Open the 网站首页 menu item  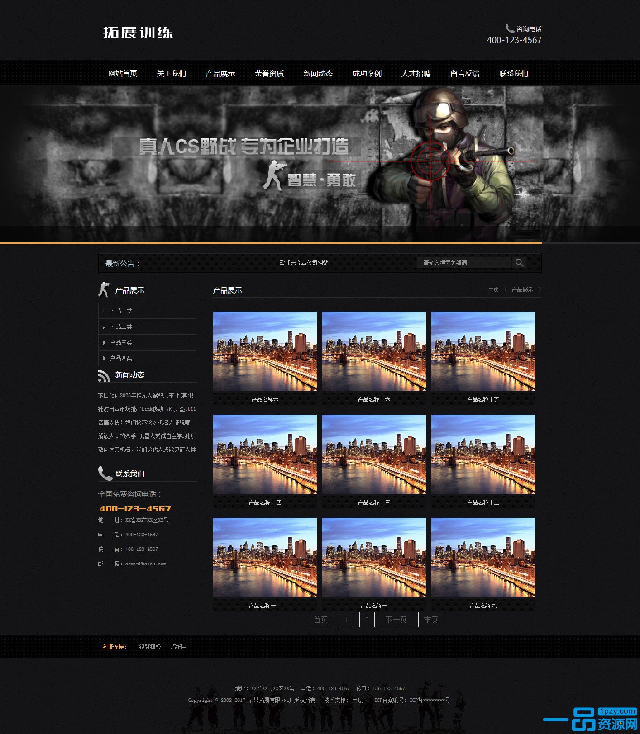click(123, 73)
